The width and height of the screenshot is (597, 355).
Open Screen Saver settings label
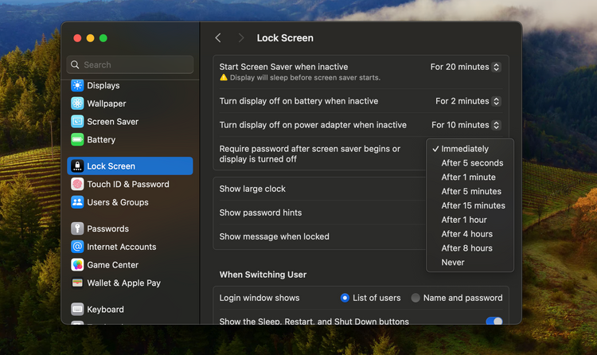tap(113, 122)
